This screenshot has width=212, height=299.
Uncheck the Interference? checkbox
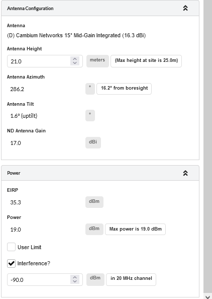[11, 263]
